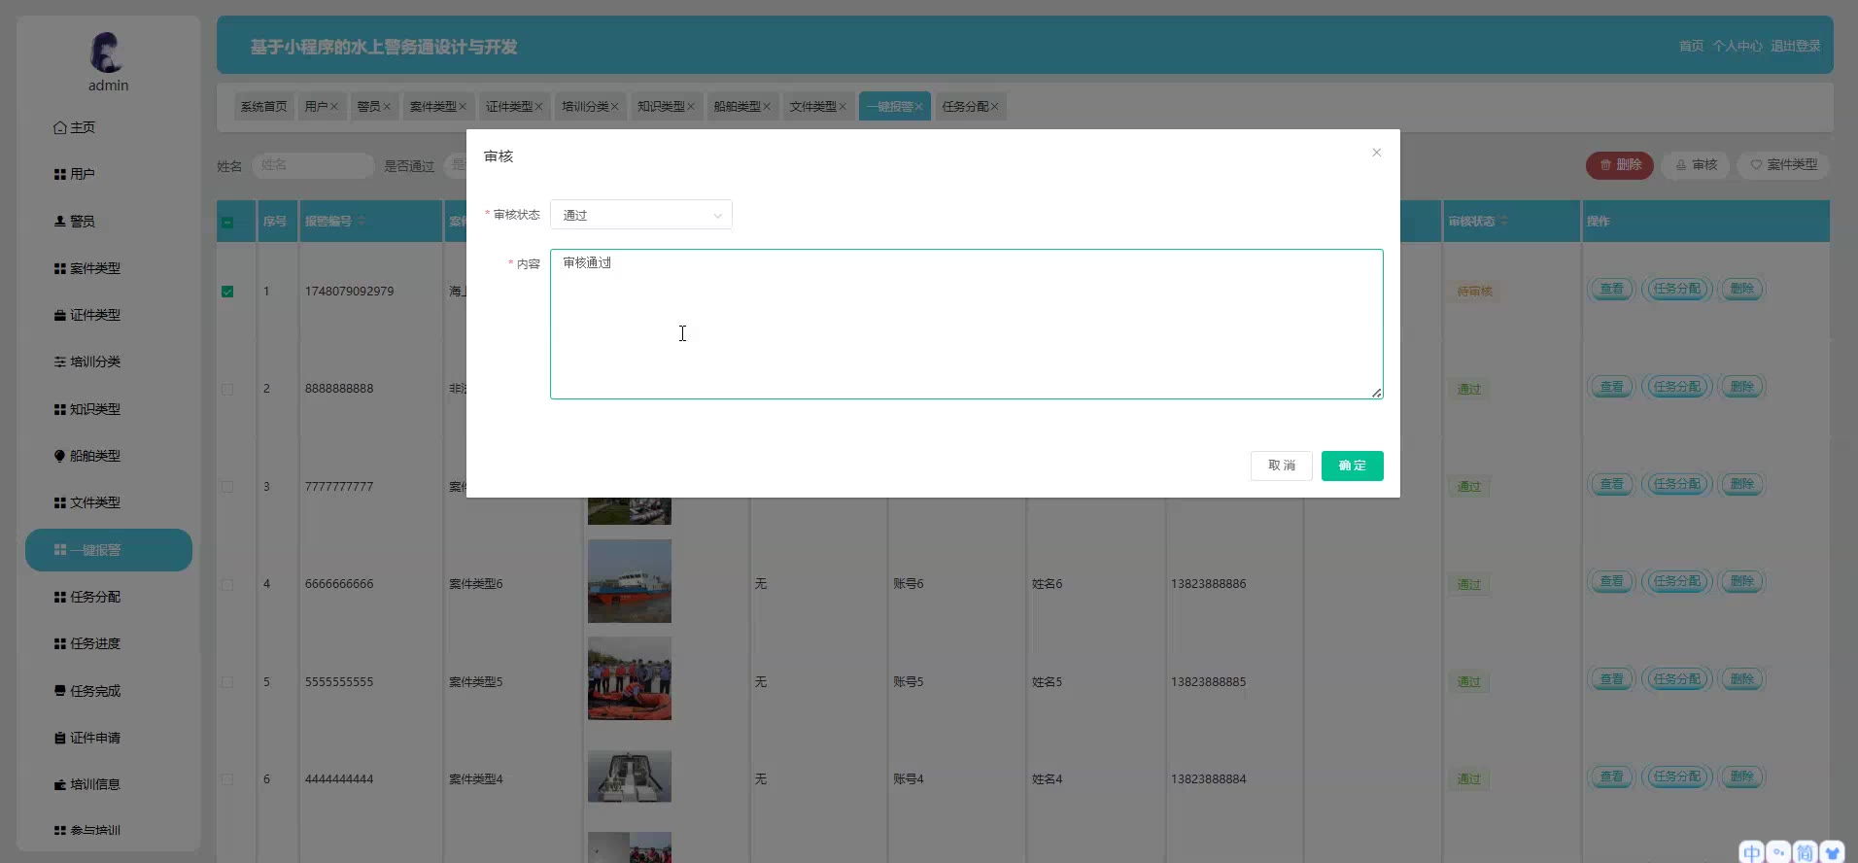Click 删除 for row 7777777777
1858x863 pixels.
(1741, 484)
